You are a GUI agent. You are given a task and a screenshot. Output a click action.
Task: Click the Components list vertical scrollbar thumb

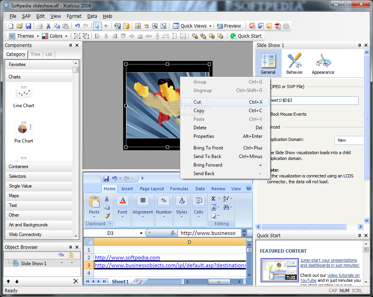[x=76, y=69]
